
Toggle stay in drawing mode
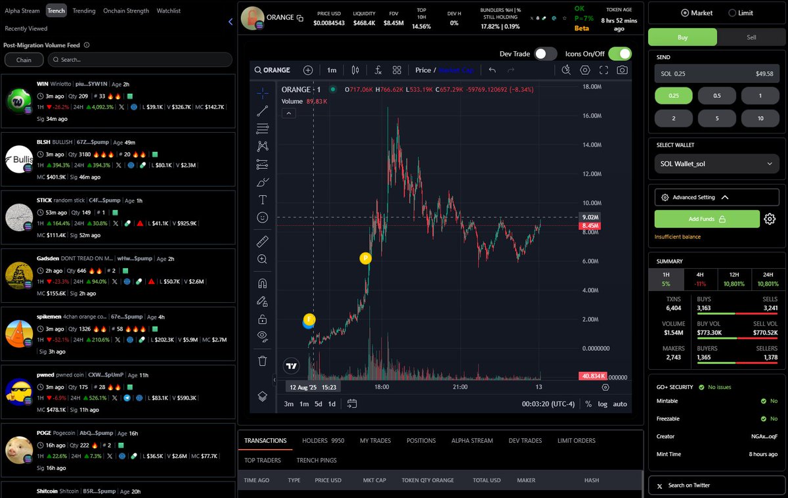(263, 302)
